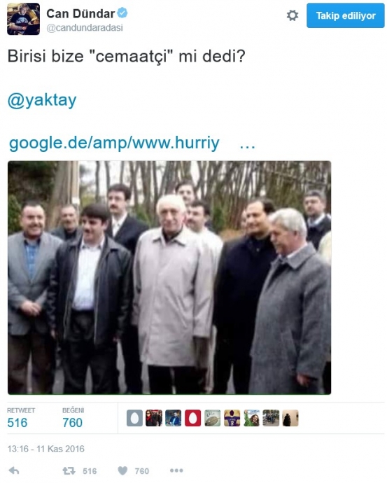Screen dimensions: 387x483
Task: Expand the truncated link ellipsis
Action: [x=248, y=146]
